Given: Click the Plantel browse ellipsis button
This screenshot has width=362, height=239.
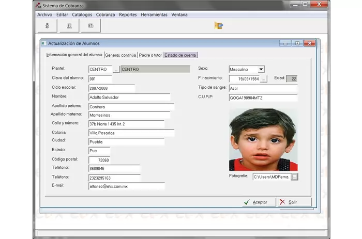Looking at the screenshot, I should [116, 69].
